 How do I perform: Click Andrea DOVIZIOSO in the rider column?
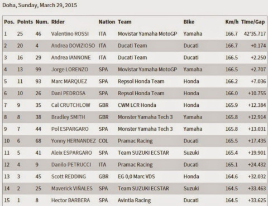pyautogui.click(x=73, y=46)
